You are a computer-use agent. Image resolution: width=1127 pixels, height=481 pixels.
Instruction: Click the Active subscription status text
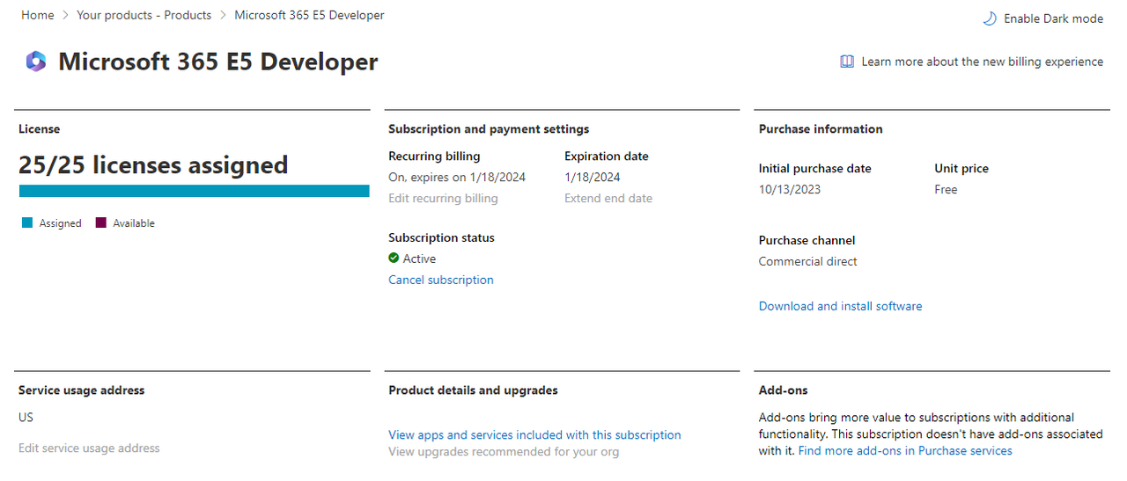[x=419, y=259]
